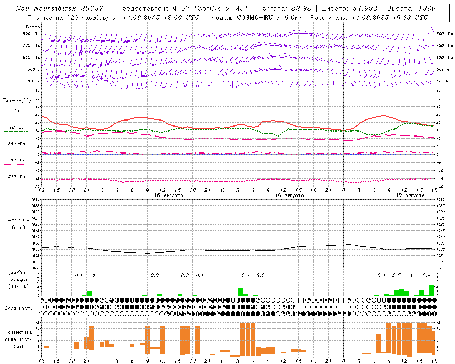Click the Долгота: 82.98 value
Image resolution: width=455 pixels, height=364 pixels.
point(284,9)
